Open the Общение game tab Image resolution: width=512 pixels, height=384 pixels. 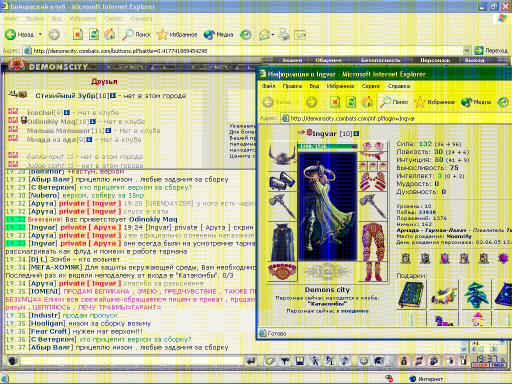(x=328, y=60)
